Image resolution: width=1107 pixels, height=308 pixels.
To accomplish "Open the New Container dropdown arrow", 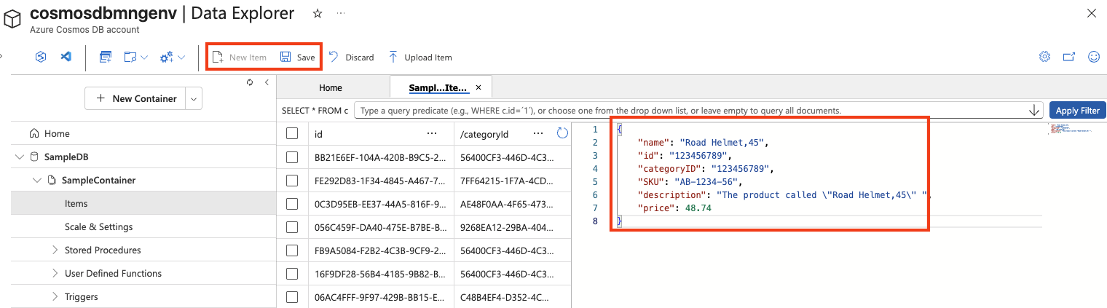I will pyautogui.click(x=193, y=98).
